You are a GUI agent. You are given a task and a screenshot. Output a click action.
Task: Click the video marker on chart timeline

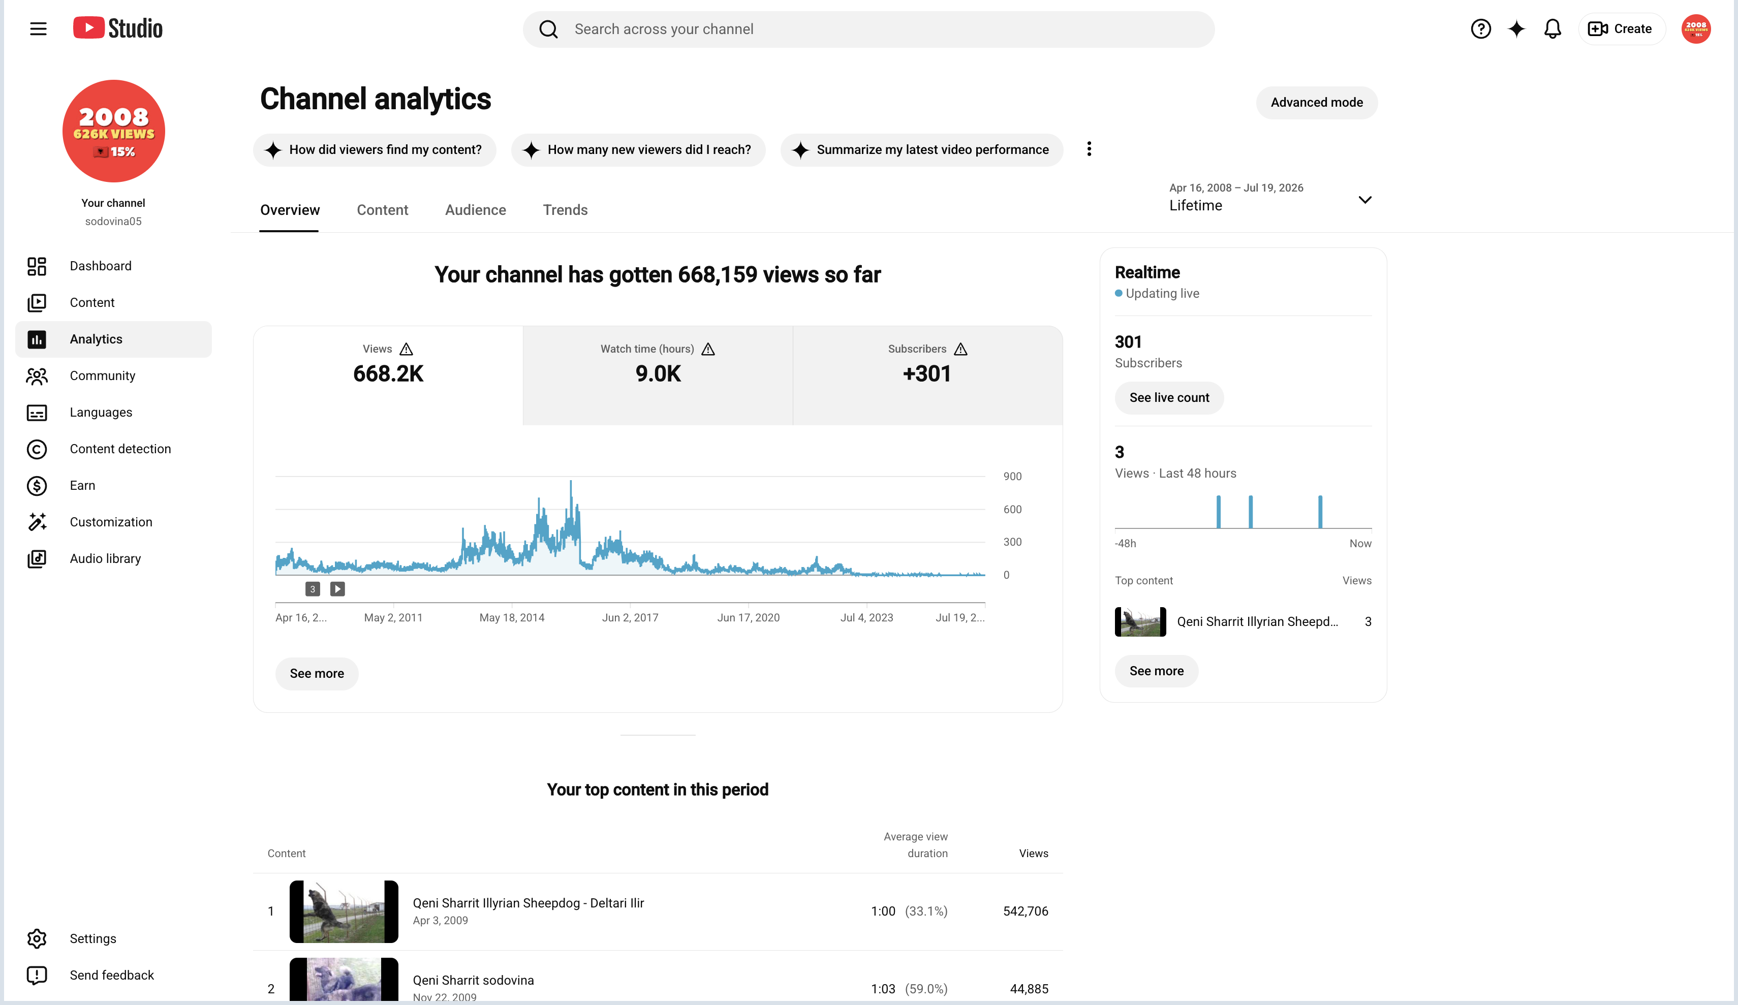point(337,589)
